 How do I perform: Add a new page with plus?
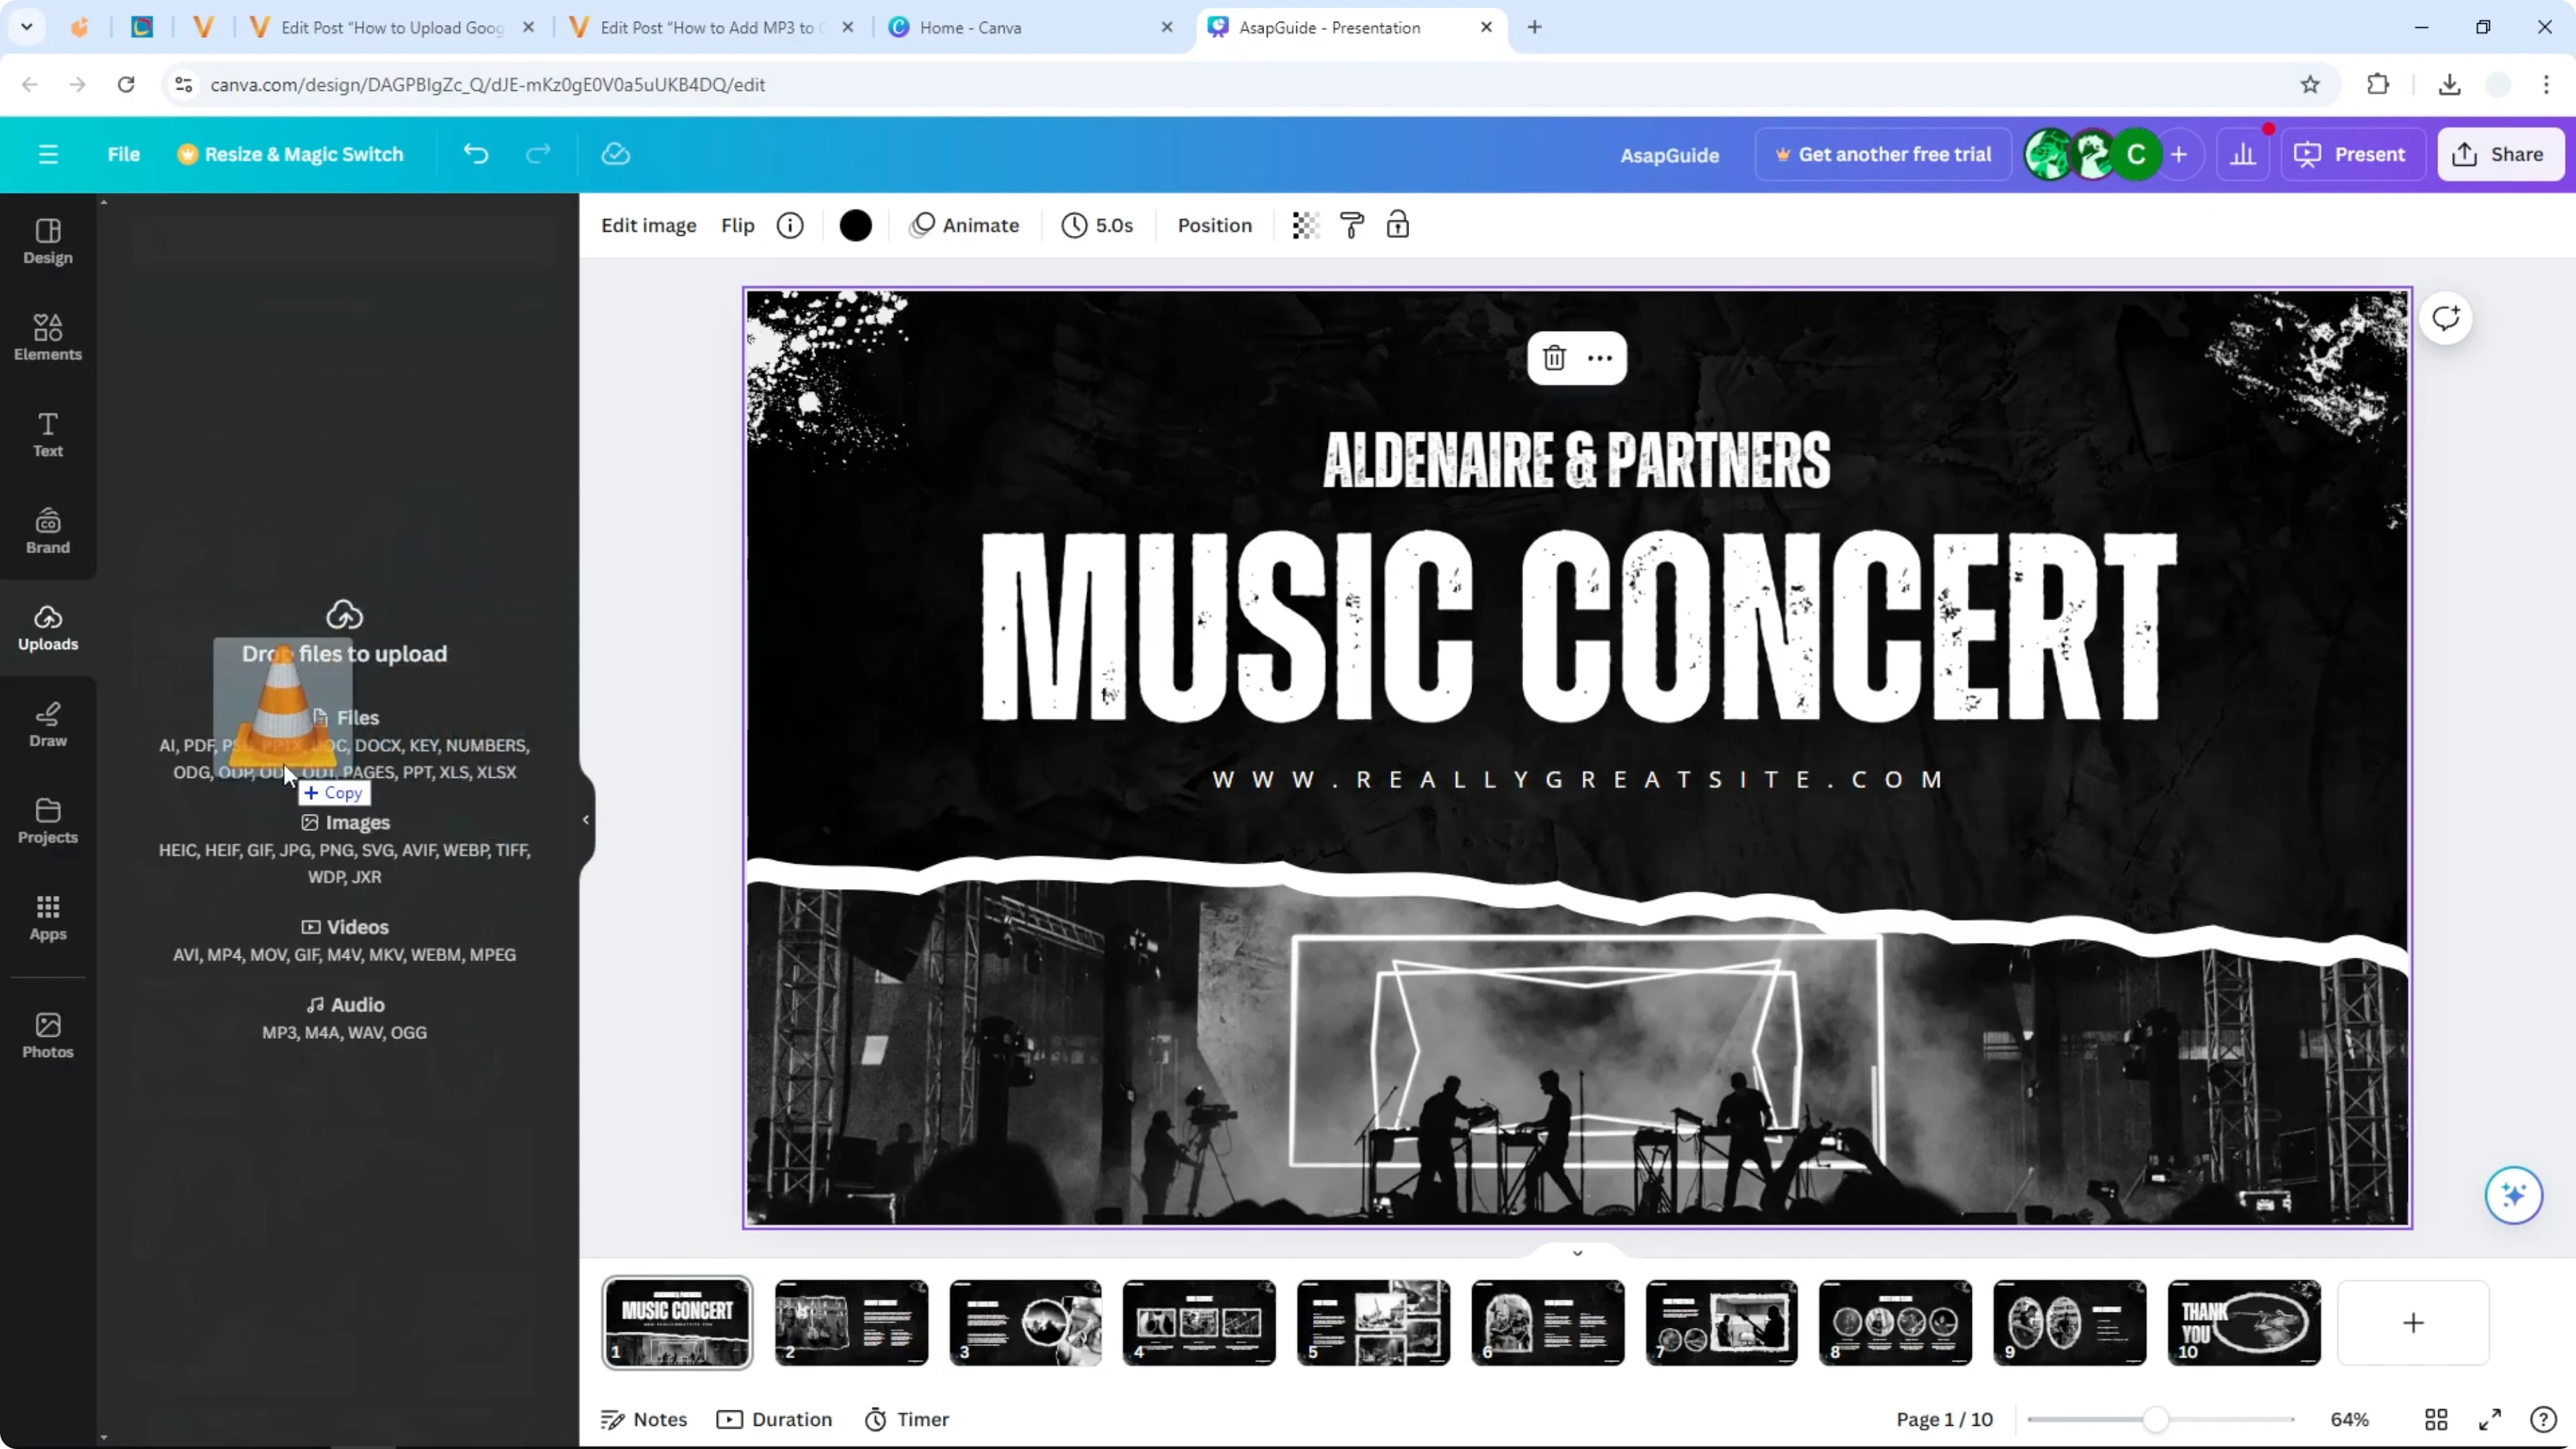coord(2413,1322)
